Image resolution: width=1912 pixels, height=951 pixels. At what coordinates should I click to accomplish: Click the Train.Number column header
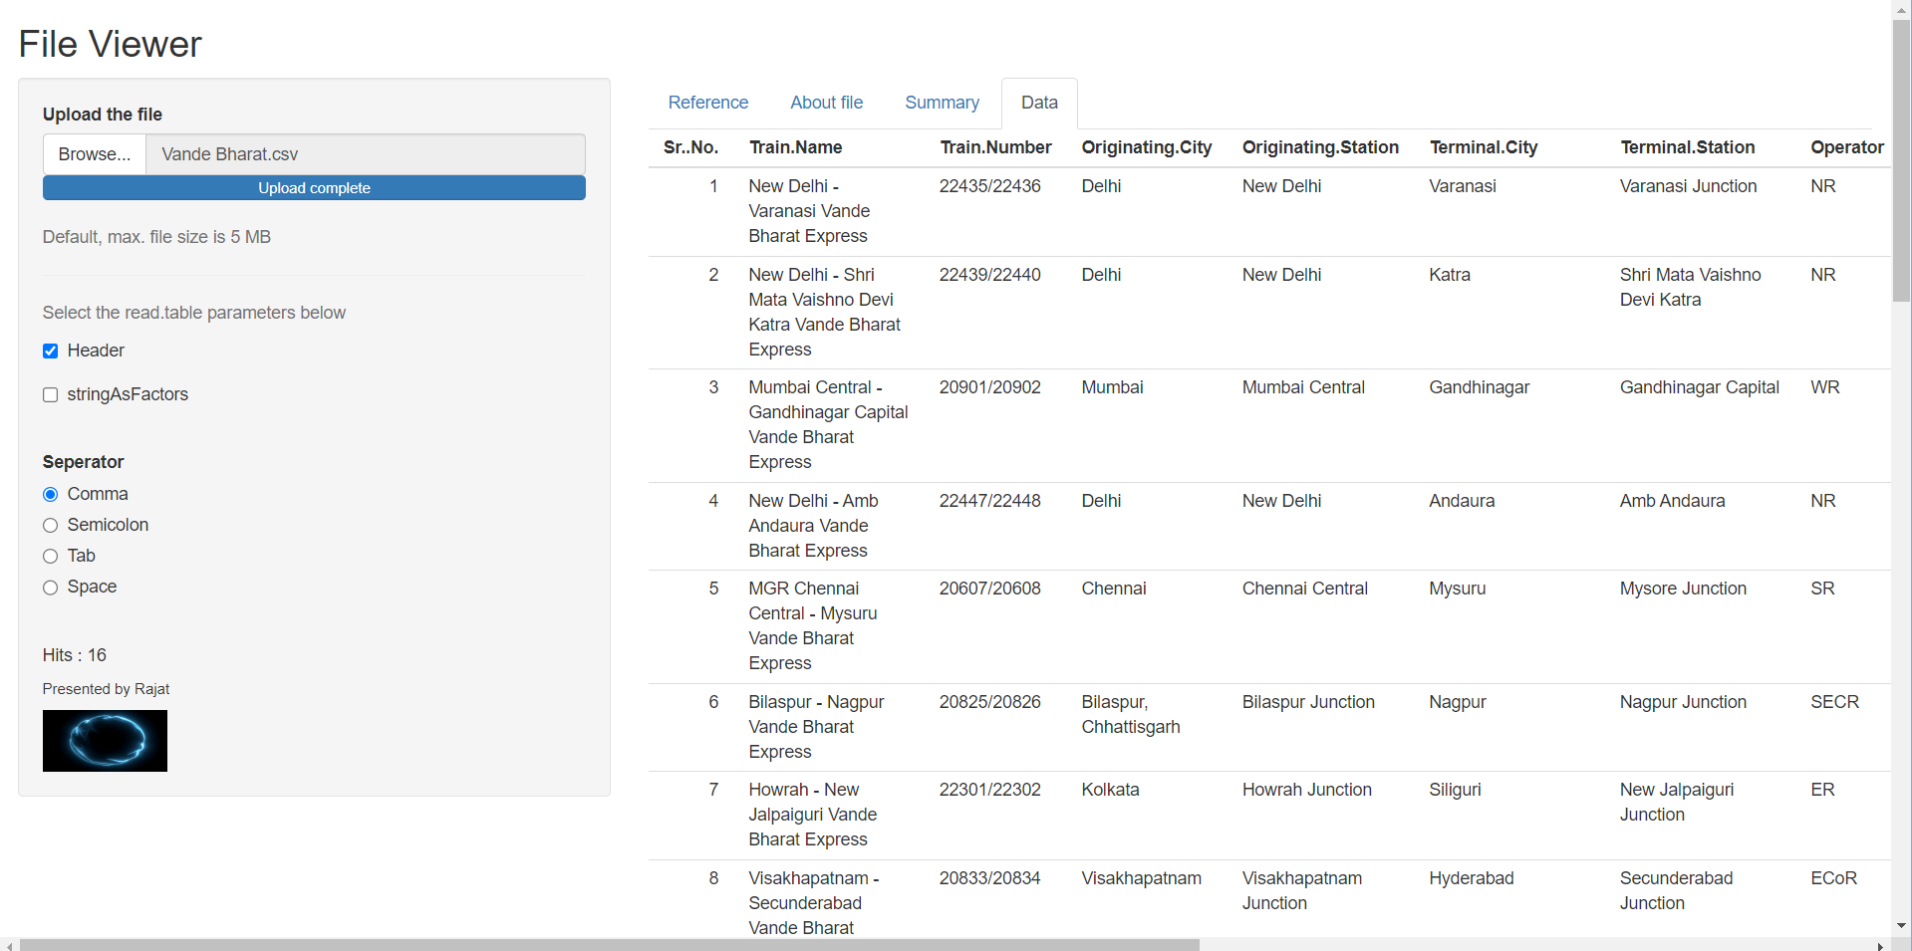pos(995,147)
